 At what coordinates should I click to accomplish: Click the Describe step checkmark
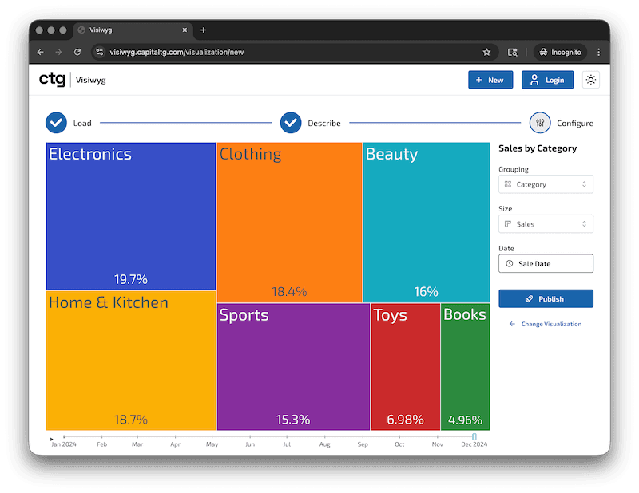pyautogui.click(x=292, y=123)
